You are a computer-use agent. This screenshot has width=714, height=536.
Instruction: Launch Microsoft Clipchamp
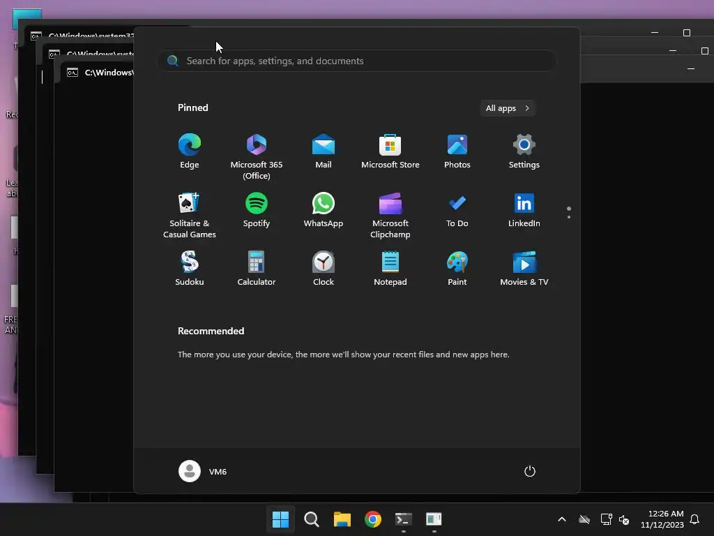(x=390, y=215)
